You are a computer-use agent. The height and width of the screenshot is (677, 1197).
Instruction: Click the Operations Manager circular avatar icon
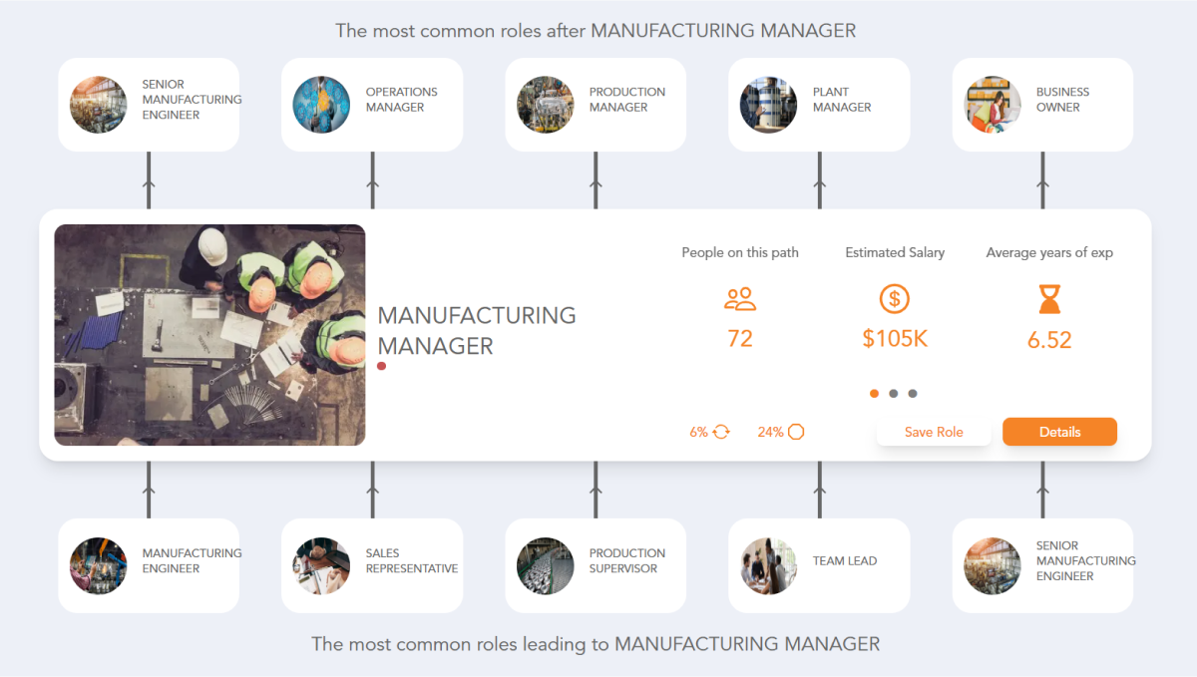[321, 104]
